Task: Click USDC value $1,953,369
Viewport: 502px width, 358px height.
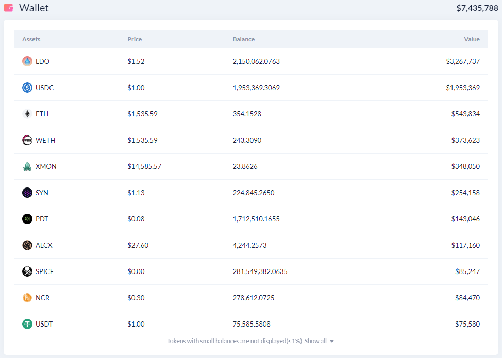Action: coord(463,88)
